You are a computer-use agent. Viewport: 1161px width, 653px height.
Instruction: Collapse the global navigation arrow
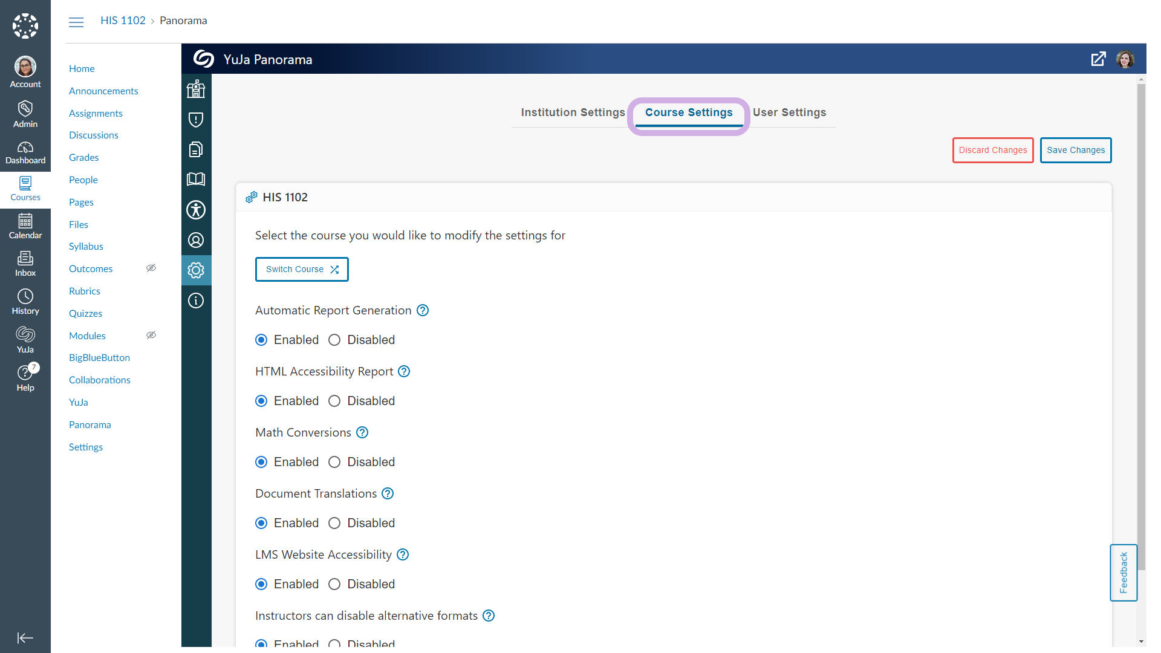pos(25,638)
